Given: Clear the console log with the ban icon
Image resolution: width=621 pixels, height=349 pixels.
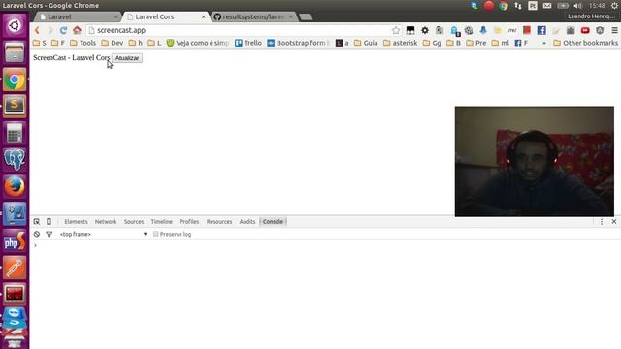Looking at the screenshot, I should click(37, 234).
